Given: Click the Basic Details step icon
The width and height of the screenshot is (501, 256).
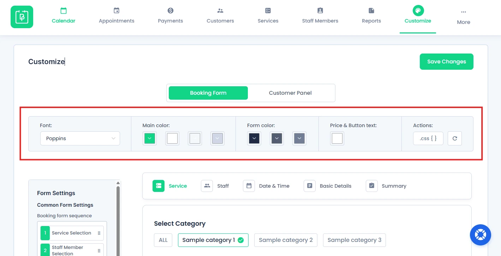Looking at the screenshot, I should coord(310,186).
